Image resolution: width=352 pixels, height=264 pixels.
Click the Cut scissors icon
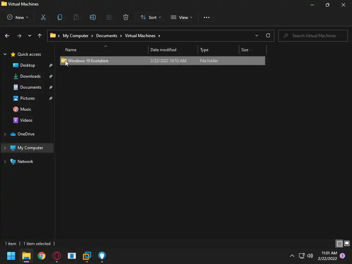pos(43,17)
